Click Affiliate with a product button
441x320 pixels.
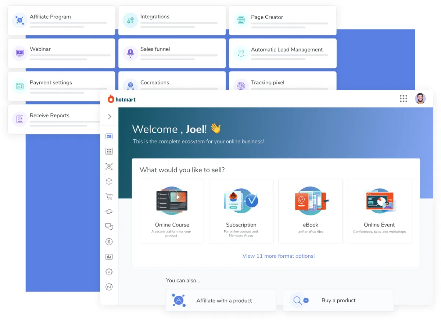point(220,301)
